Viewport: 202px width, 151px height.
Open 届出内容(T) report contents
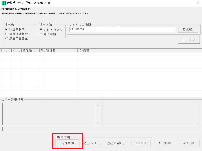click(116, 143)
